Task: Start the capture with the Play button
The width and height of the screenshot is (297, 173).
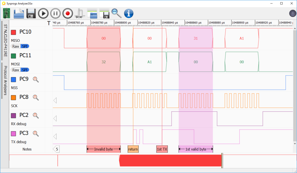Action: pyautogui.click(x=43, y=13)
